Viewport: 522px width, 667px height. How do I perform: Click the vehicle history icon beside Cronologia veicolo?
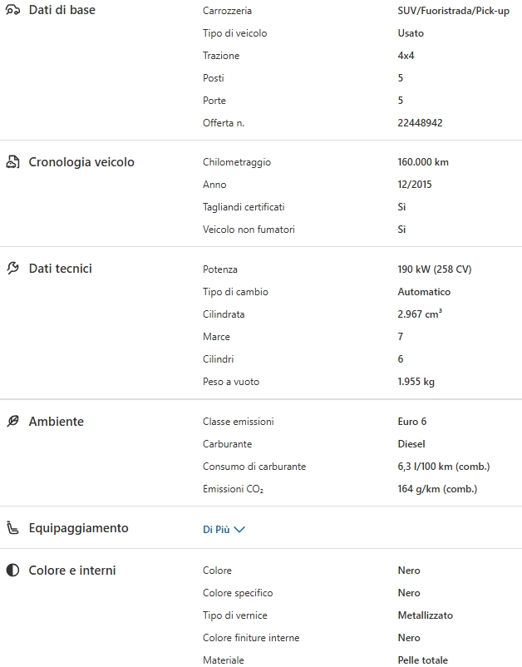coord(12,162)
